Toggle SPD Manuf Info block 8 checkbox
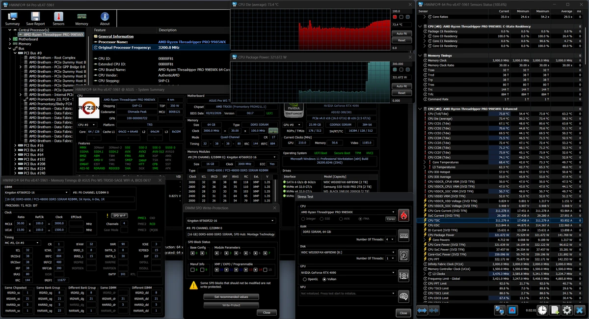The image size is (589, 319). [192, 270]
